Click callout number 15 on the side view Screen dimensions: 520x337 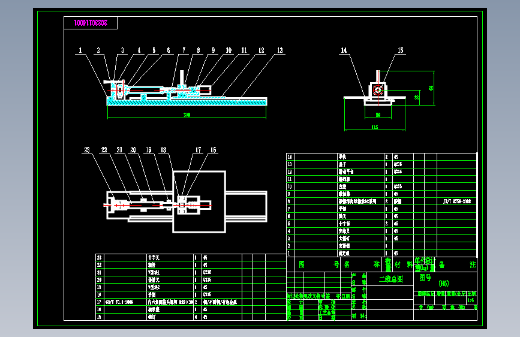tap(400, 50)
